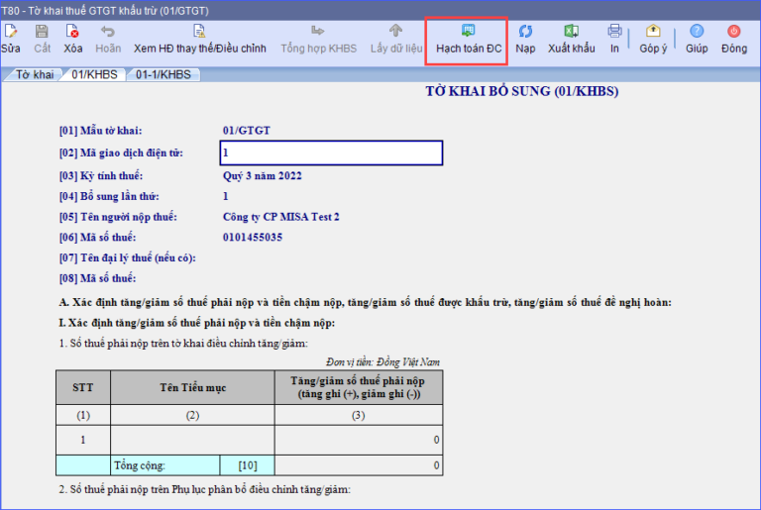
Task: Switch to the Tờ khai tab
Action: click(34, 74)
